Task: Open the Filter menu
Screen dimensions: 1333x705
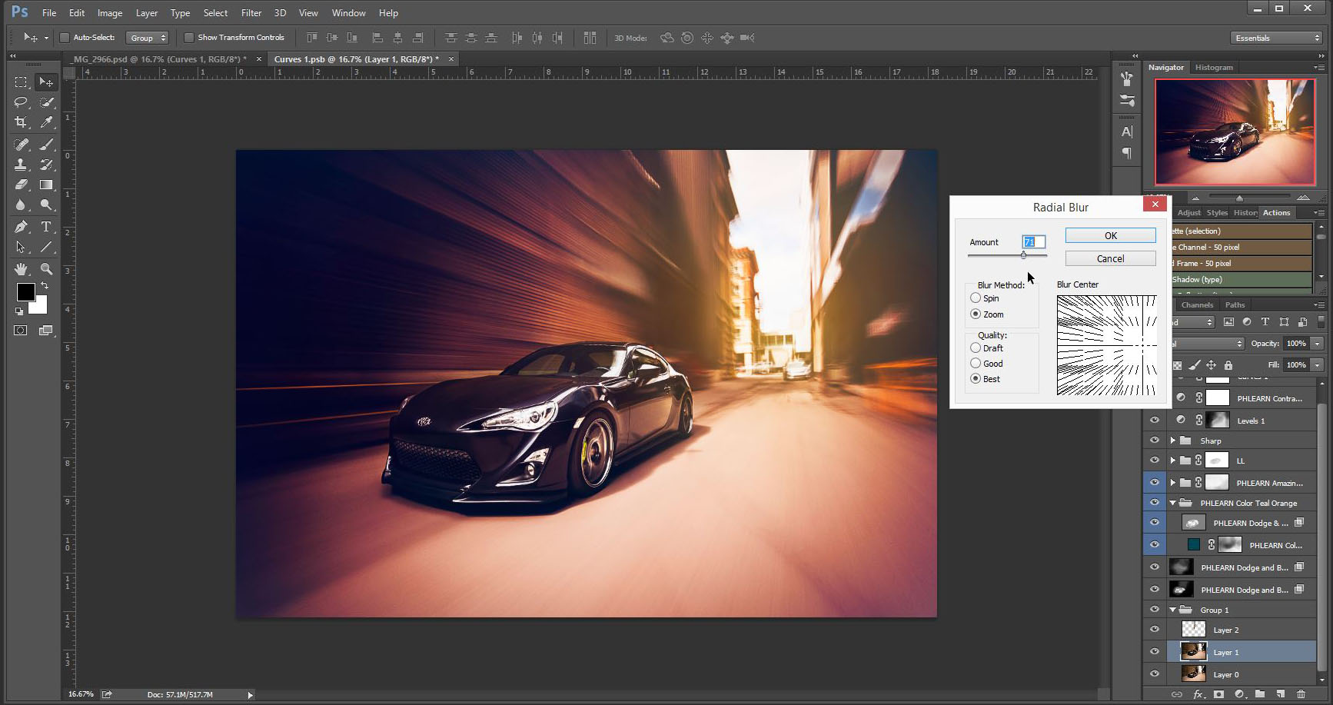Action: [x=251, y=13]
